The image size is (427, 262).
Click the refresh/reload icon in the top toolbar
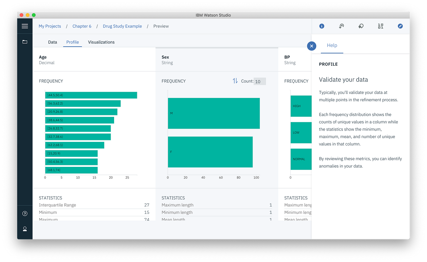(341, 26)
